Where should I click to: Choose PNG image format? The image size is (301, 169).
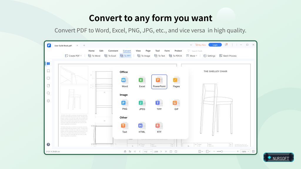pyautogui.click(x=125, y=105)
